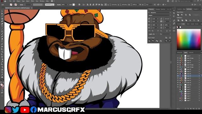Unlock Layer 1 via its lock icon
The width and height of the screenshot is (202, 114).
click(x=180, y=100)
